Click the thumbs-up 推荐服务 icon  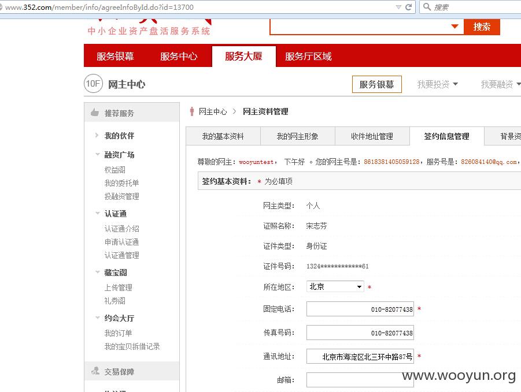(95, 113)
